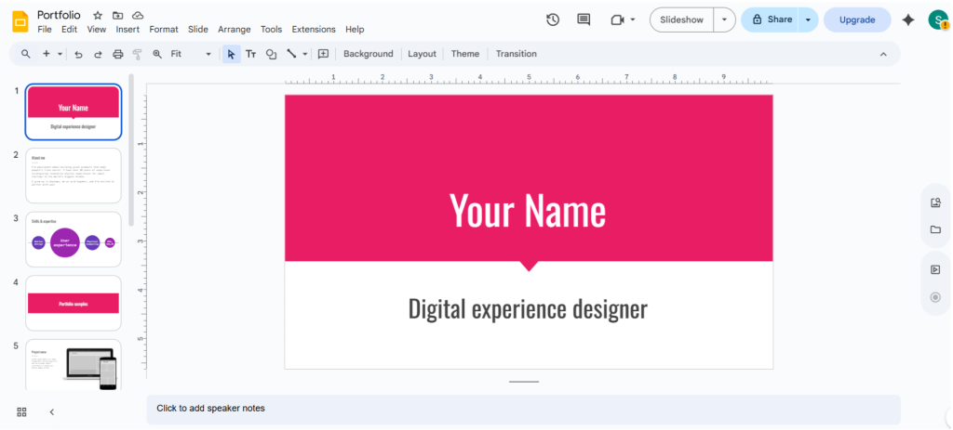Star the Portfolio presentation
The image size is (953, 430).
(x=97, y=15)
